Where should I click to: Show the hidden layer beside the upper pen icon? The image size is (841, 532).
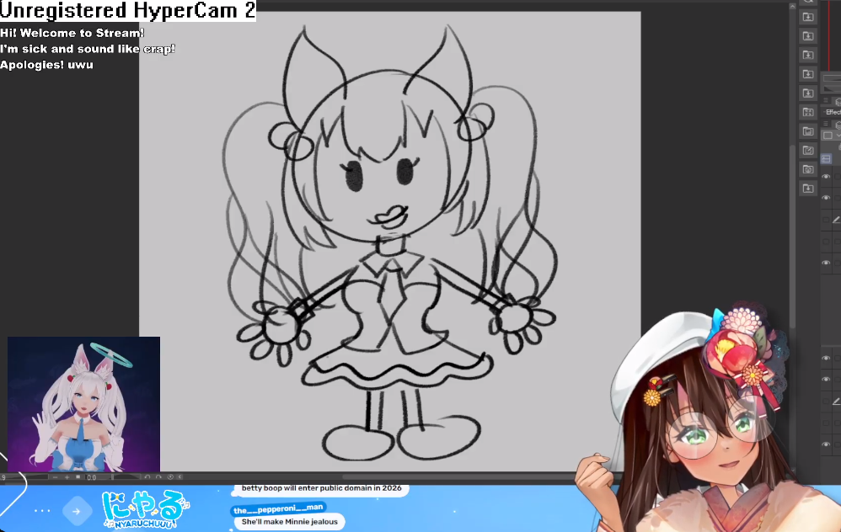click(826, 220)
